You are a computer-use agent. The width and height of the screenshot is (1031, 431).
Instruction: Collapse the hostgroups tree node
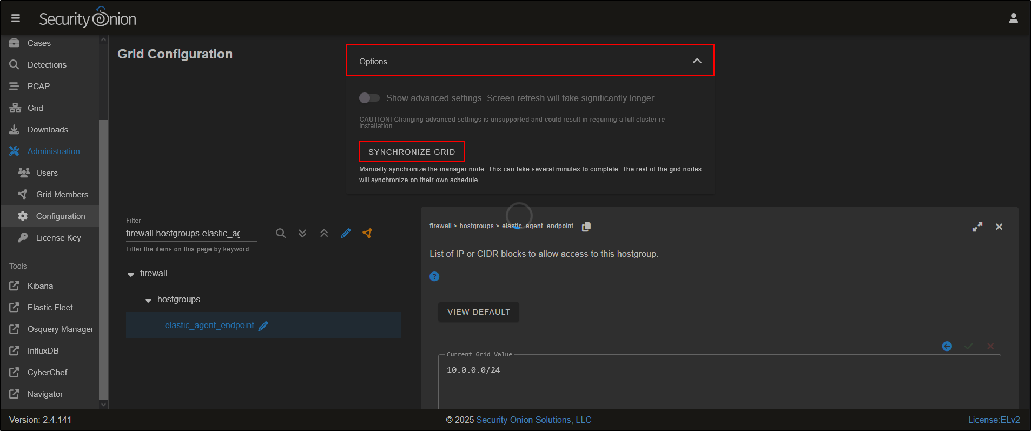[148, 300]
